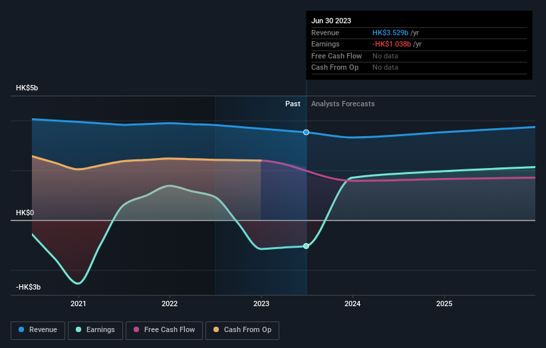Click the Past label

[293, 104]
